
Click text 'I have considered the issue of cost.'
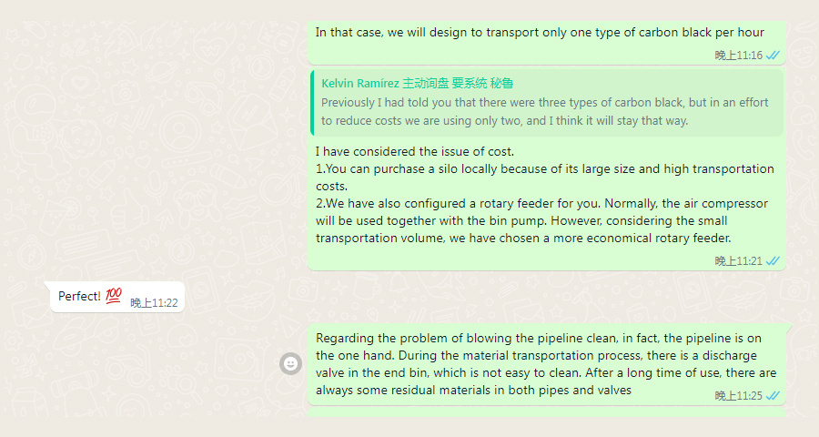pos(415,152)
